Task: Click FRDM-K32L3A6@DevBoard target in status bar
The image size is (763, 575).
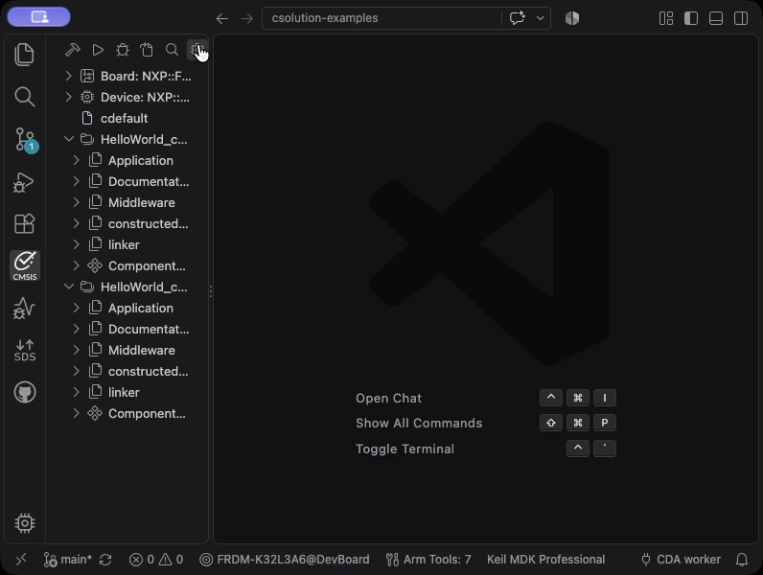Action: pos(285,560)
